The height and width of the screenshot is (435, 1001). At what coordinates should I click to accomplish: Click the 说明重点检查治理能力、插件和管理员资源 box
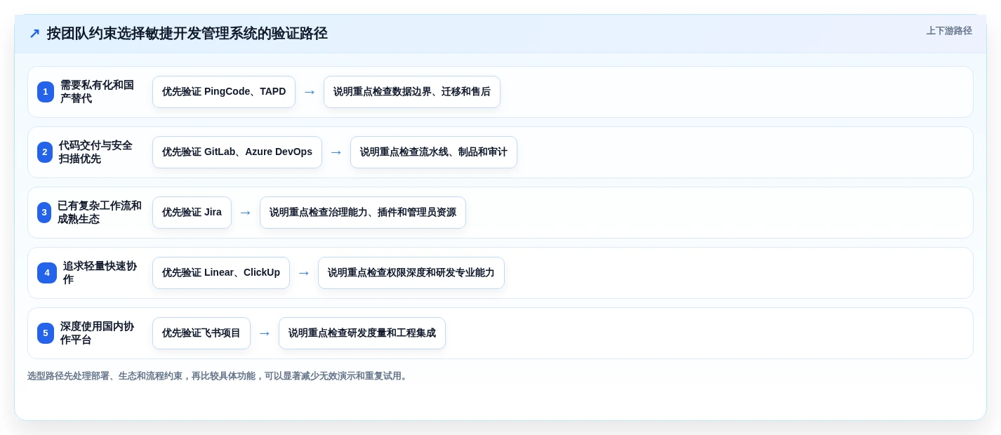[x=363, y=213]
